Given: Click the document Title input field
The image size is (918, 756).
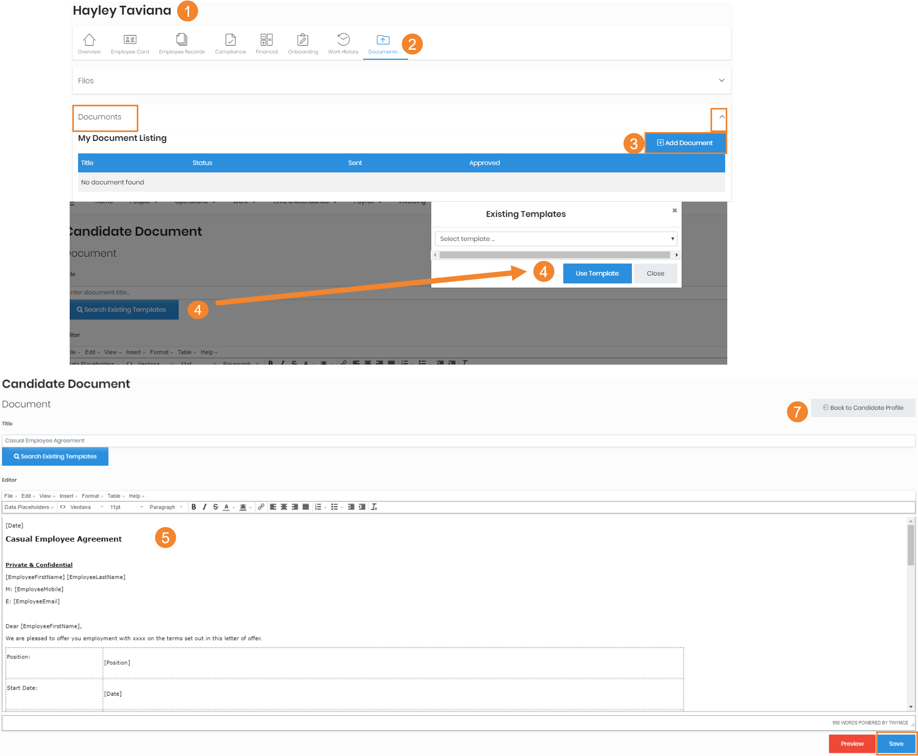Looking at the screenshot, I should tap(458, 441).
